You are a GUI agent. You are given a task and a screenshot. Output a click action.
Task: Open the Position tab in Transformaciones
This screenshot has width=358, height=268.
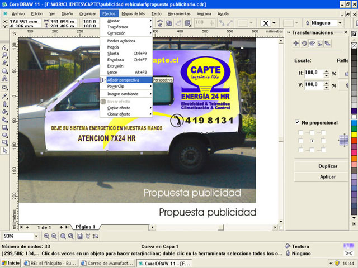[x=296, y=43]
